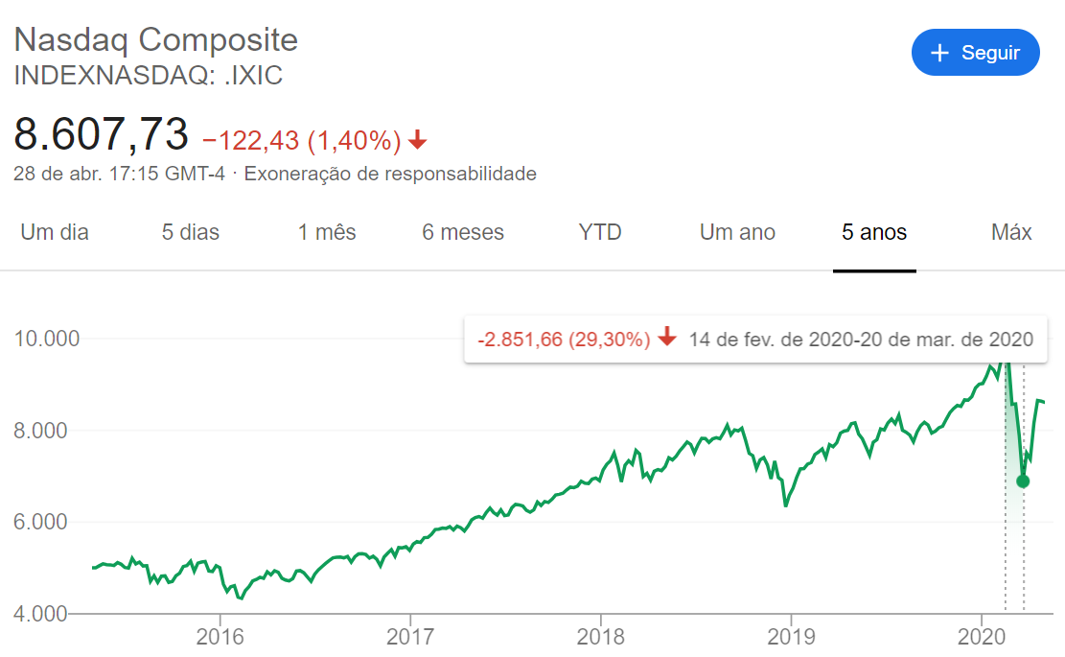The height and width of the screenshot is (657, 1065).
Task: Switch to the Um dia range tab
Action: [x=55, y=232]
